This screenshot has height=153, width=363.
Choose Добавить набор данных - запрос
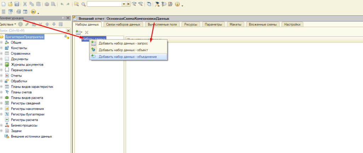pos(123,43)
